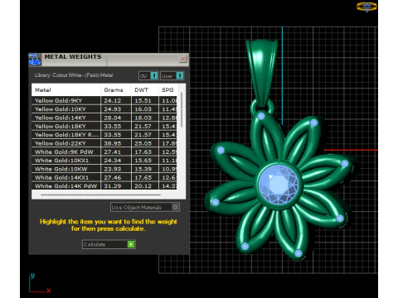This screenshot has width=398, height=298.
Task: Toggle Use Object Materials option
Action: coord(145,207)
